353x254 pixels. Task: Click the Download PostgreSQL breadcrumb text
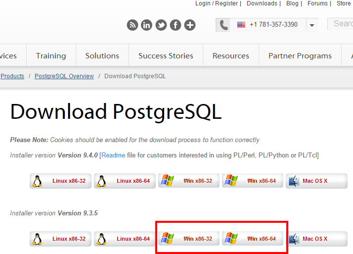click(x=135, y=76)
